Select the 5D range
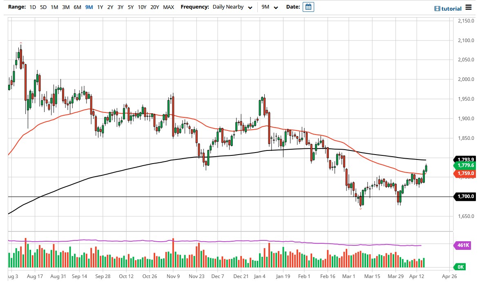Image resolution: width=480 pixels, height=285 pixels. [x=43, y=7]
